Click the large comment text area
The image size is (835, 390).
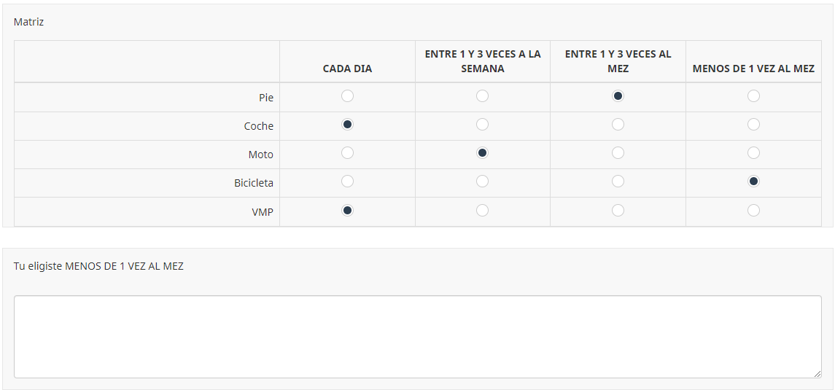(x=417, y=336)
